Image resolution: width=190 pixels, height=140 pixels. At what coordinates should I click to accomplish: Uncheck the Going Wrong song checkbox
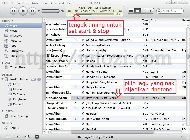tap(83, 40)
